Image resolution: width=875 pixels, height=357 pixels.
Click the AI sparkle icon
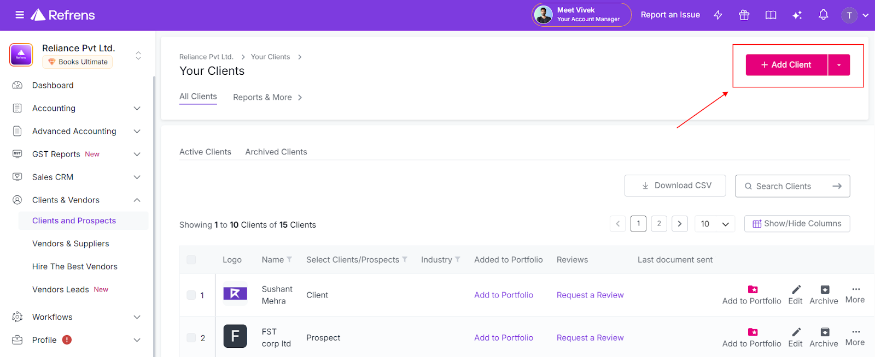pyautogui.click(x=797, y=15)
